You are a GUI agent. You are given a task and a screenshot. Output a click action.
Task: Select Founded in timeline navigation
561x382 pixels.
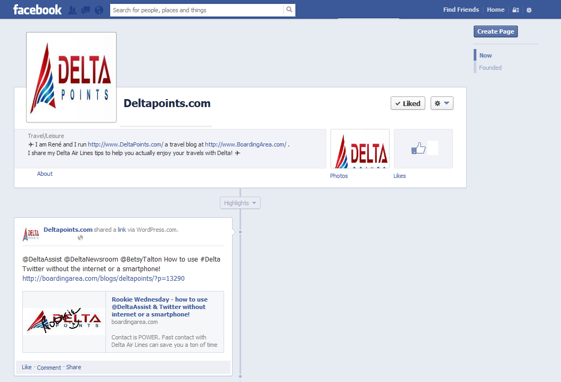[490, 68]
